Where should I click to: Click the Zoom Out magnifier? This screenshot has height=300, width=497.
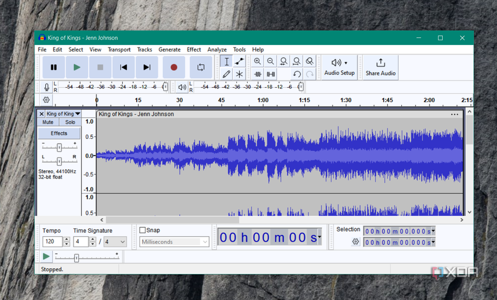[270, 61]
